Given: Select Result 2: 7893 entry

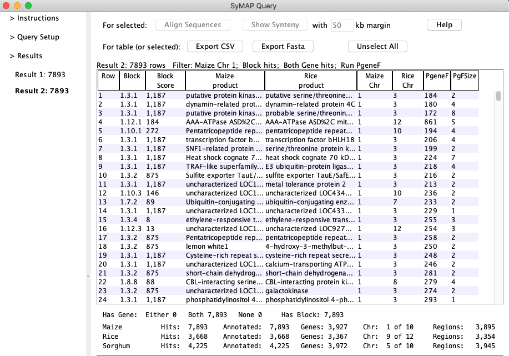Looking at the screenshot, I should (x=42, y=91).
